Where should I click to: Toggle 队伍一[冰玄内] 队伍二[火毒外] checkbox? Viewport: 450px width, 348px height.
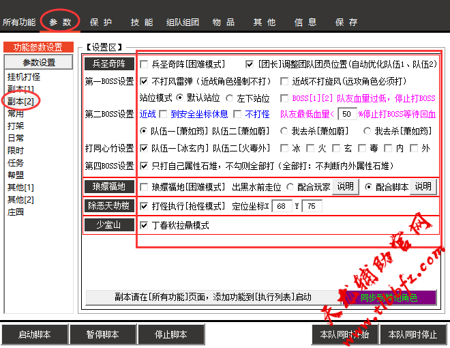144,148
